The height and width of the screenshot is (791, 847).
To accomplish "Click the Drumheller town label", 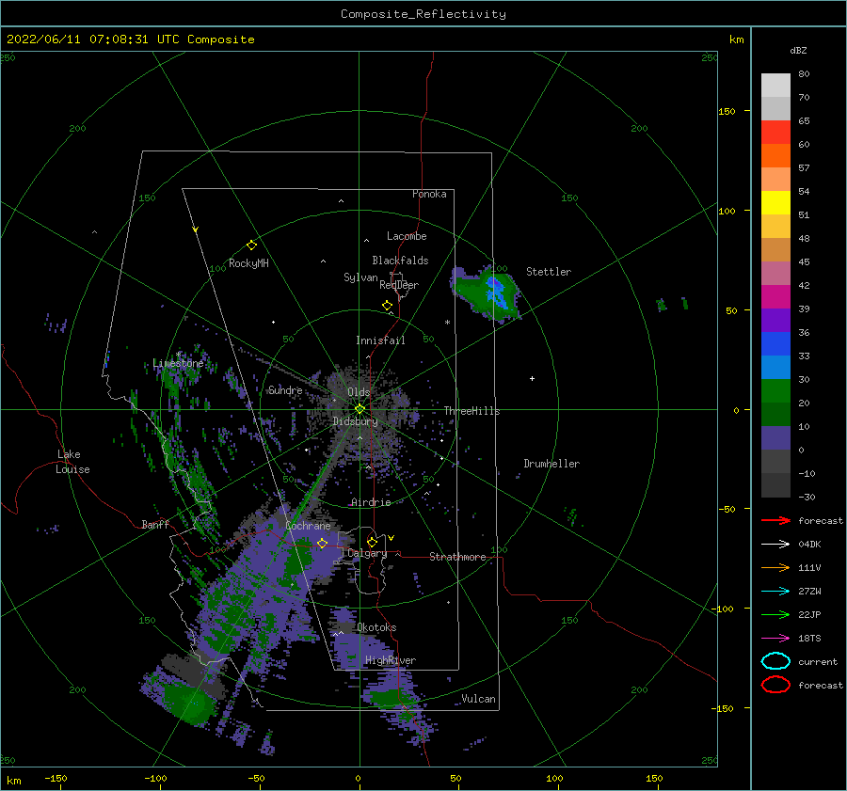I will [x=551, y=464].
